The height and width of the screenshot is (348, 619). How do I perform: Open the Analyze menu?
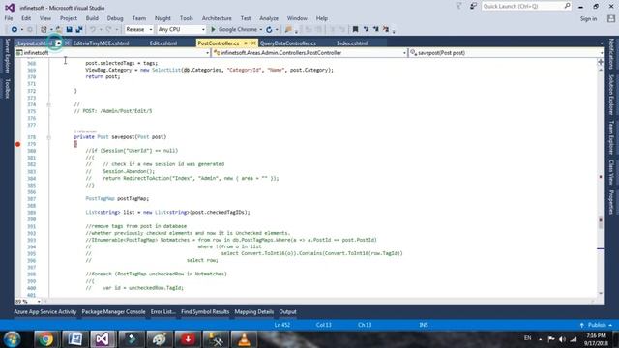[x=269, y=18]
